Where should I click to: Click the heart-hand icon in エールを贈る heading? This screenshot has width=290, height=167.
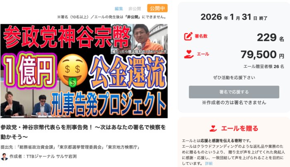(x=213, y=128)
